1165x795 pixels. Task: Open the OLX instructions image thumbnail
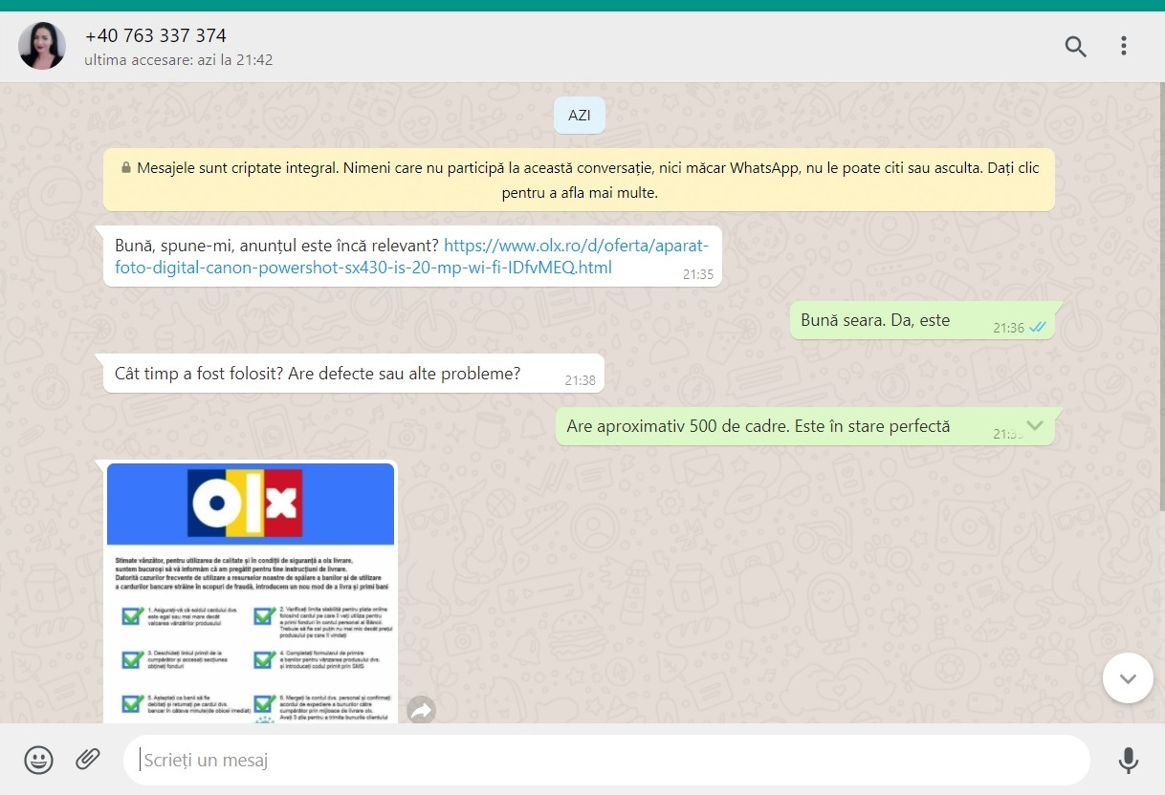pyautogui.click(x=251, y=592)
